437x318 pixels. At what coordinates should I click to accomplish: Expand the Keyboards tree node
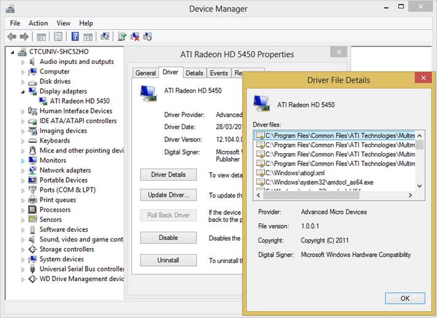23,141
